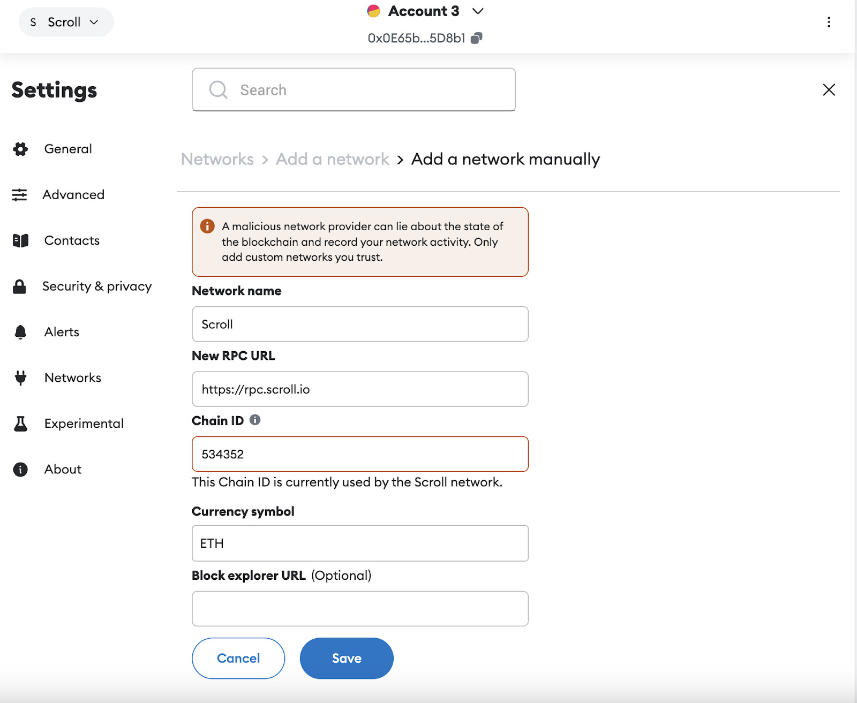Click the New RPC URL label

click(x=234, y=356)
